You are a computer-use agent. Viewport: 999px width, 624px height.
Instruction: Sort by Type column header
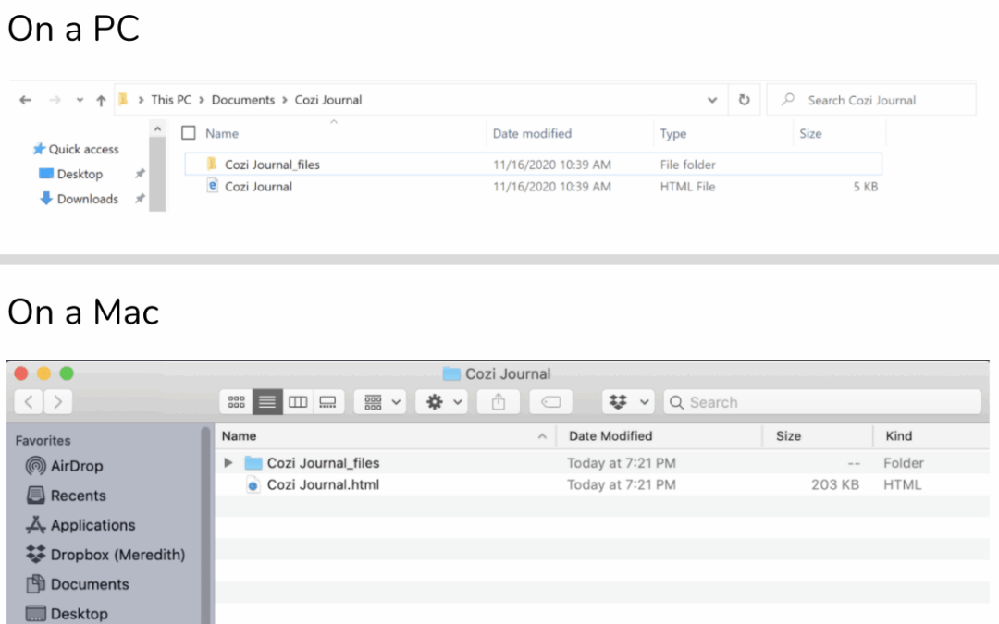[x=672, y=134]
